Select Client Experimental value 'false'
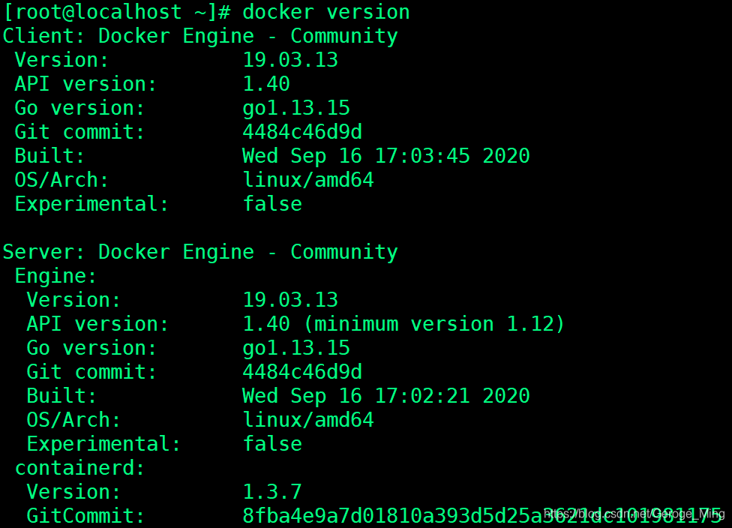 (x=273, y=204)
